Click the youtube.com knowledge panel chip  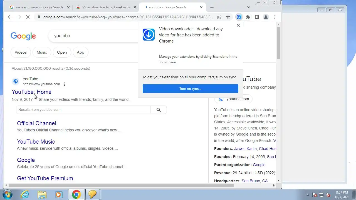(x=233, y=99)
